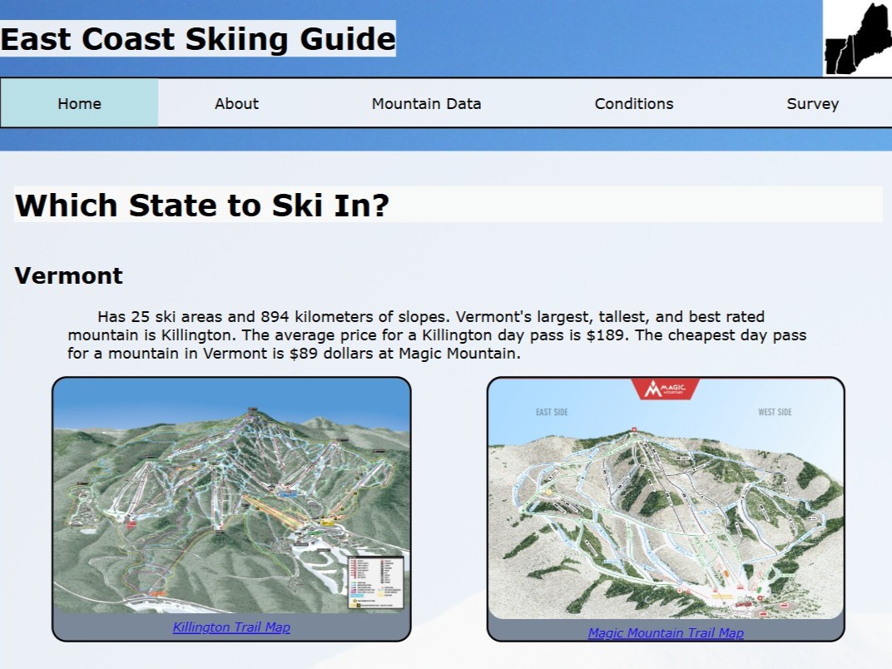Switch to the Conditions tab
The image size is (892, 669).
634,103
